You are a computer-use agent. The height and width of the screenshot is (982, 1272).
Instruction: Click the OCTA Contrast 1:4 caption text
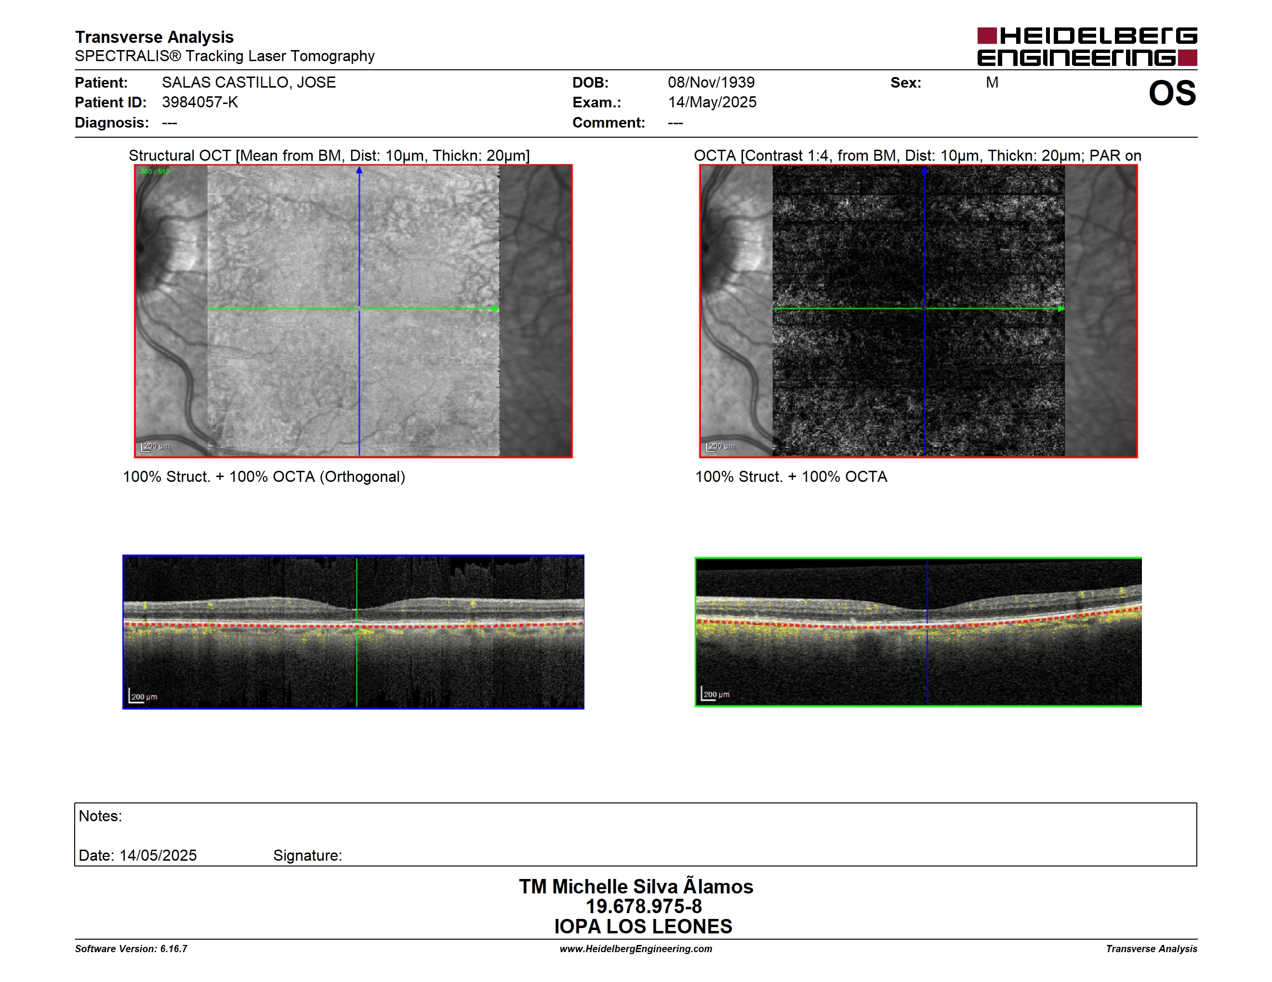point(917,155)
